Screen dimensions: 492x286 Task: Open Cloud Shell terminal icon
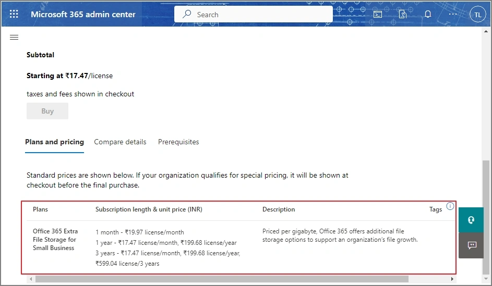tap(377, 15)
